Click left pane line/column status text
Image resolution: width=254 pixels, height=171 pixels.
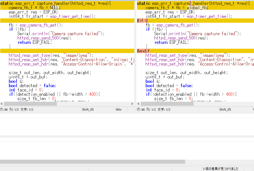[17, 110]
